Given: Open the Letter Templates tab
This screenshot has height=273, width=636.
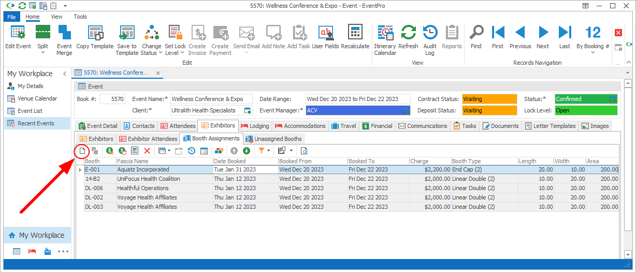Looking at the screenshot, I should 550,126.
